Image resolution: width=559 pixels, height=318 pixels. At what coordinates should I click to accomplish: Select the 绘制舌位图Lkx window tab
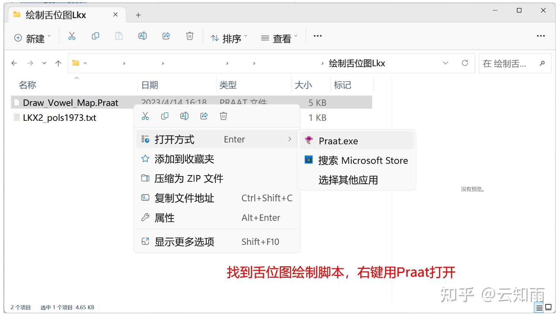pos(67,15)
